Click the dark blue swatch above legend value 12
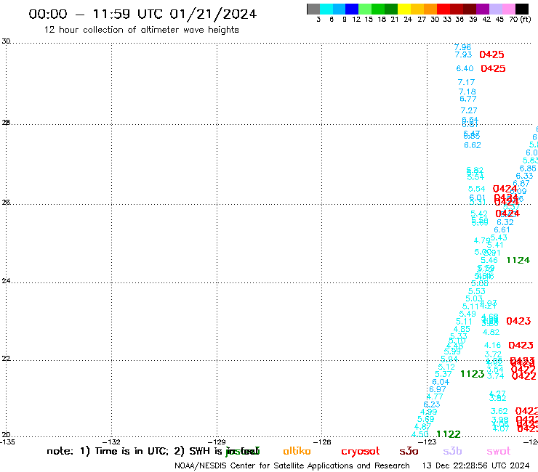 point(352,9)
